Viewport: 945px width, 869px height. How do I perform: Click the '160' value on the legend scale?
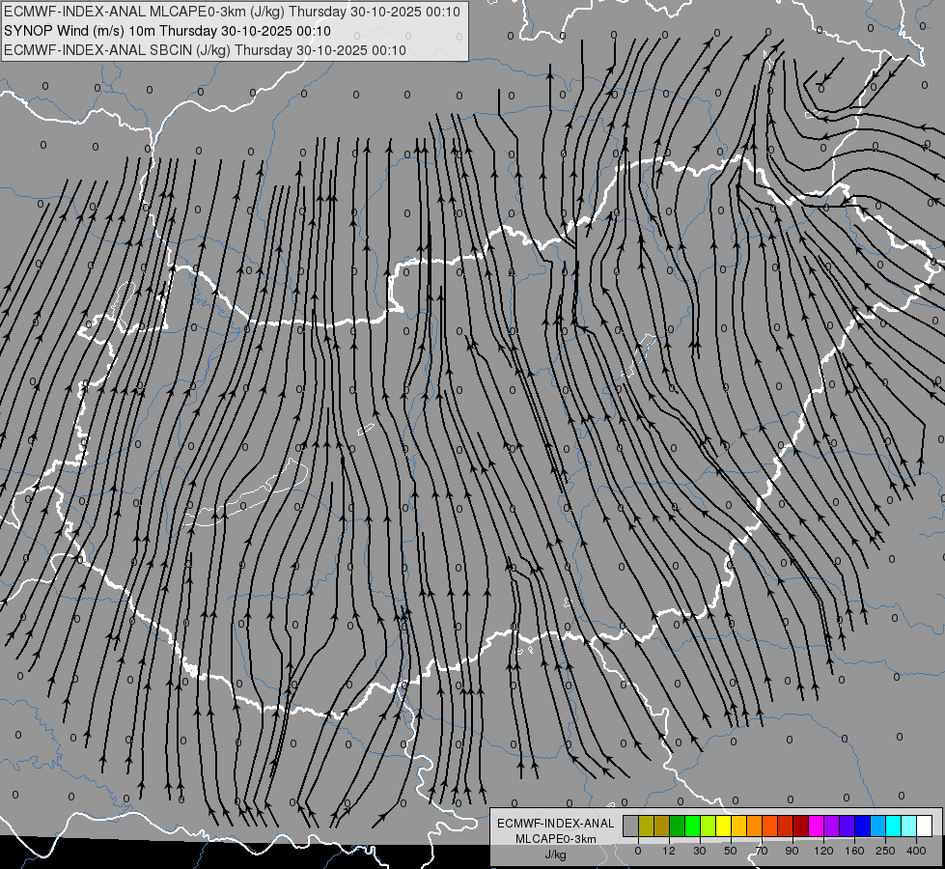coord(854,851)
